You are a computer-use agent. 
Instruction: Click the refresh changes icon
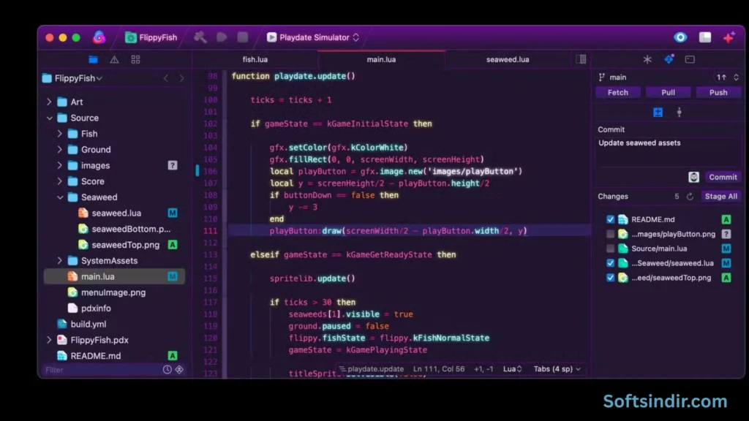coord(690,197)
